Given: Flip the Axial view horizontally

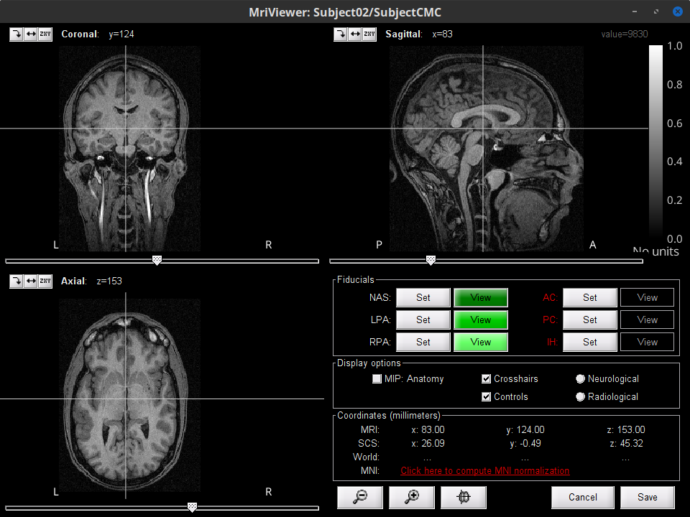Looking at the screenshot, I should 31,281.
